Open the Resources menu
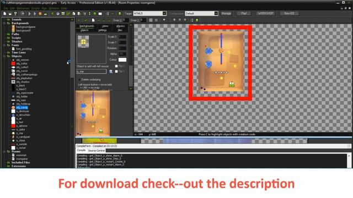 click(x=23, y=8)
